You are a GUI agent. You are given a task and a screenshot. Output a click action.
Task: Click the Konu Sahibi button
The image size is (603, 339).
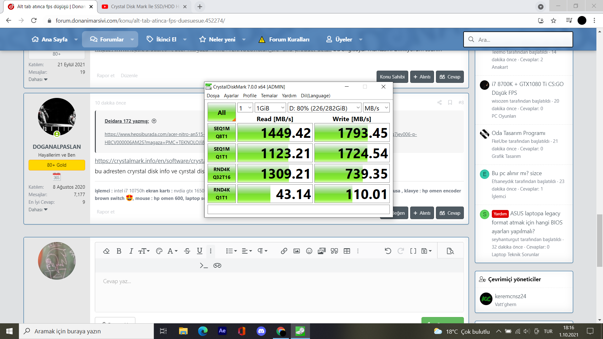point(392,77)
